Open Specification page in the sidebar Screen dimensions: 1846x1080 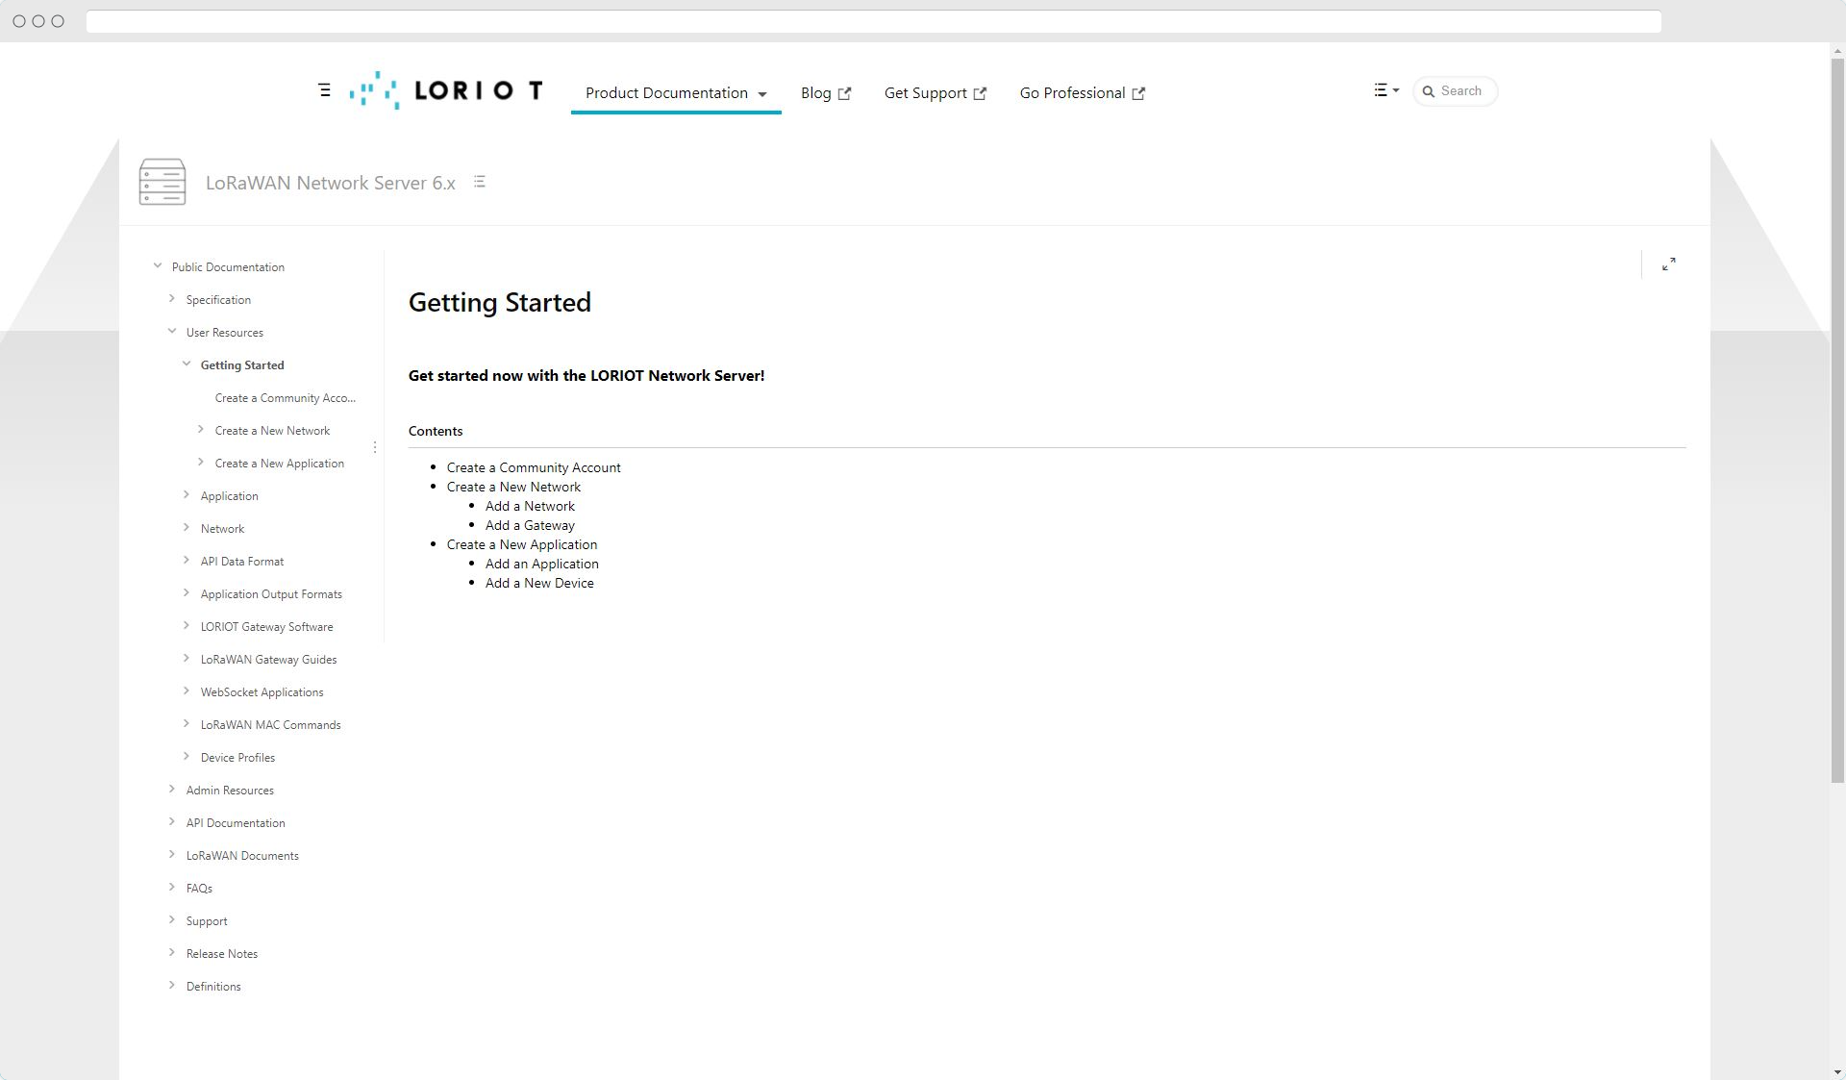218,300
